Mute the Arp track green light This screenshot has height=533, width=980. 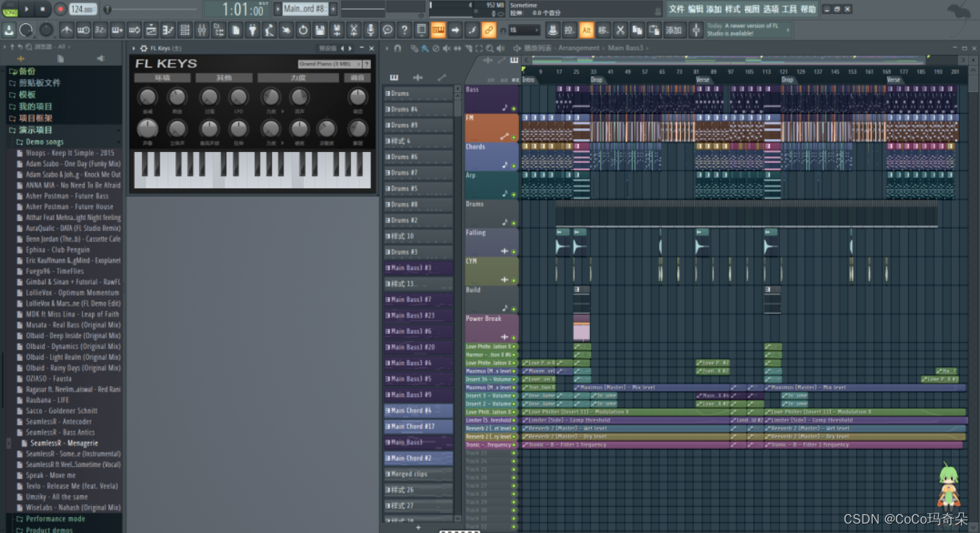click(x=514, y=194)
